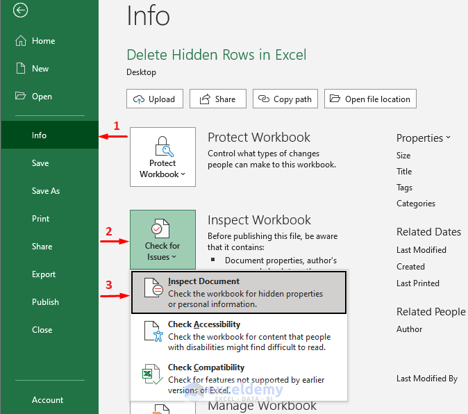Screen dimensions: 468x414
Task: Click the Protect Workbook heading
Action: coord(259,138)
